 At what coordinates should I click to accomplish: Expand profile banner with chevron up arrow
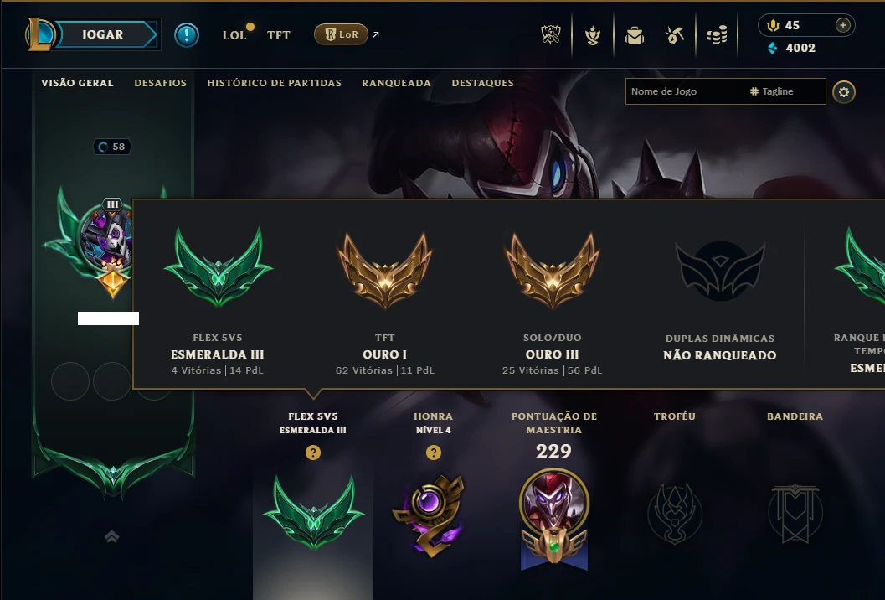coord(111,536)
